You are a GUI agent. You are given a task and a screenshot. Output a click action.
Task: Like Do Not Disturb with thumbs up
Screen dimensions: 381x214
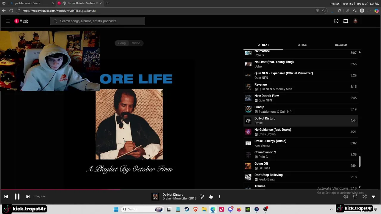pos(211,197)
